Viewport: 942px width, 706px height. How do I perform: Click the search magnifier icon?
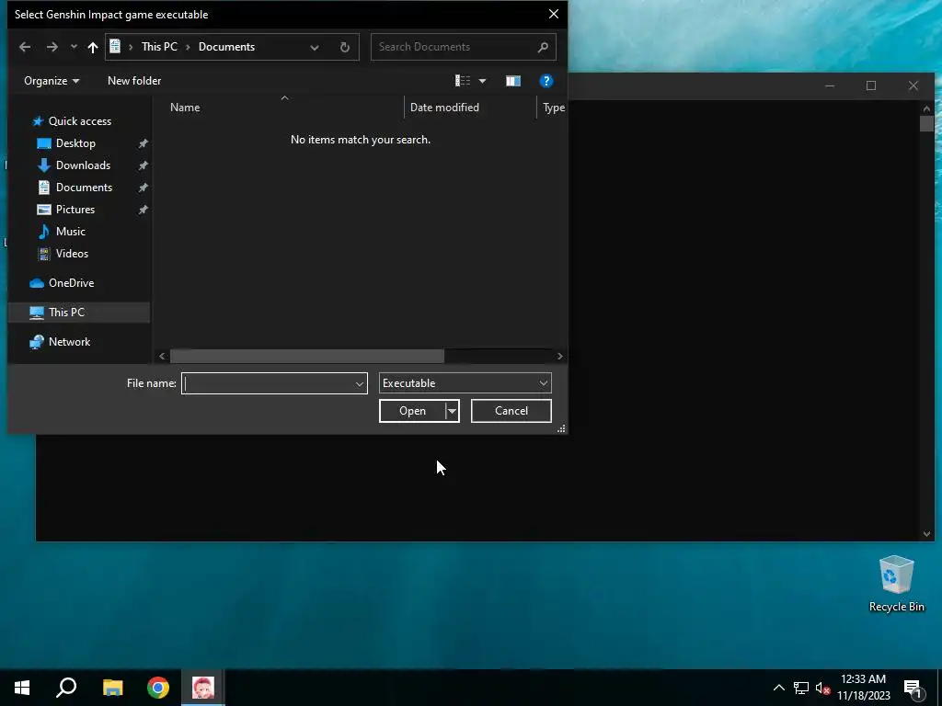coord(543,47)
